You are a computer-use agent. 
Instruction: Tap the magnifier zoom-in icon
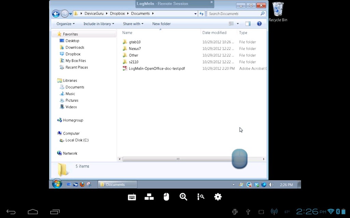[x=183, y=197]
